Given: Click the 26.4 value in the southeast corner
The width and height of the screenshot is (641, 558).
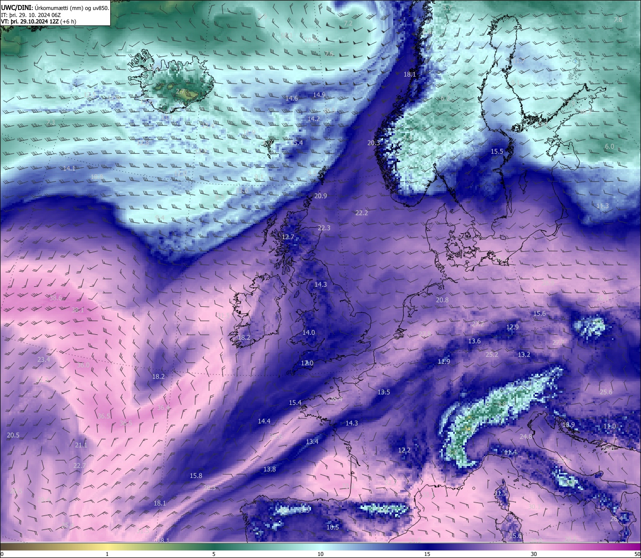Looking at the screenshot, I should (617, 518).
